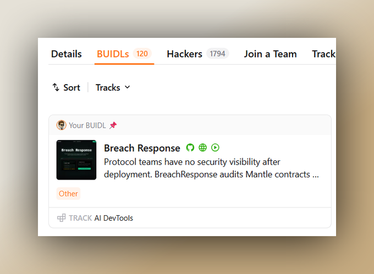Expand the Tracks dropdown filter

click(x=113, y=87)
